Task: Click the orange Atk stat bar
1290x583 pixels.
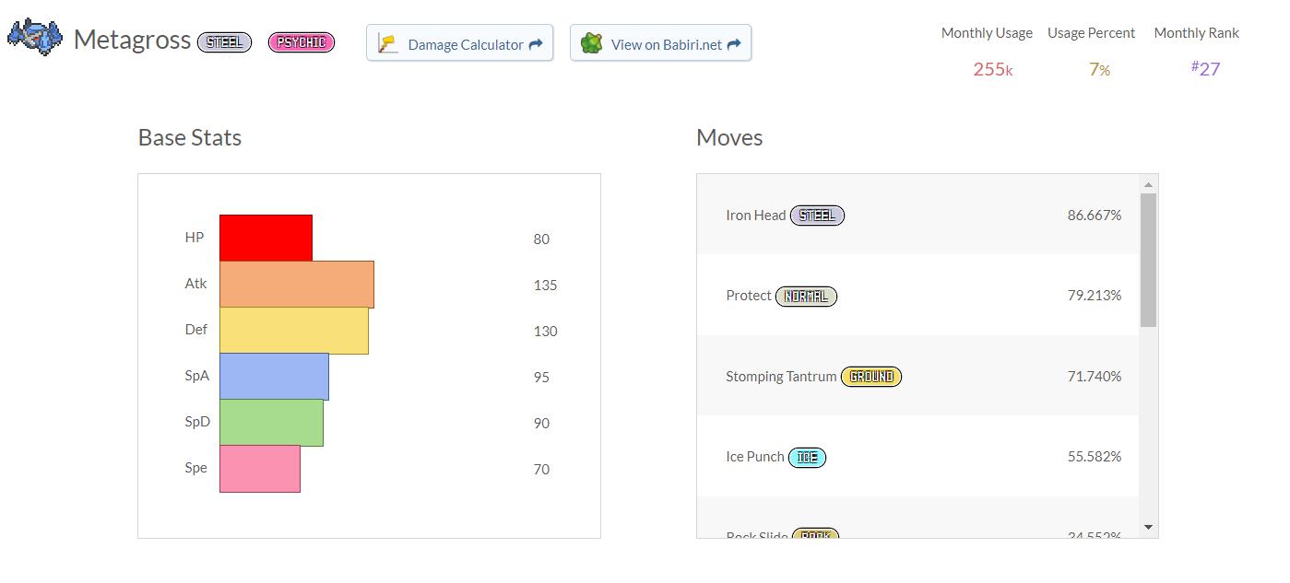Action: point(296,284)
